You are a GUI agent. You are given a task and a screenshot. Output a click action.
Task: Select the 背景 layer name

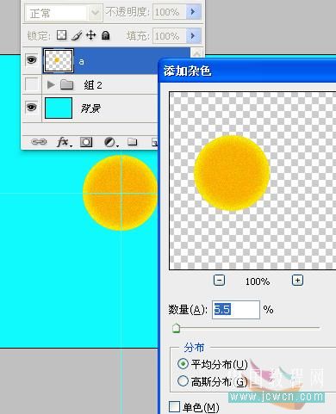tap(90, 108)
